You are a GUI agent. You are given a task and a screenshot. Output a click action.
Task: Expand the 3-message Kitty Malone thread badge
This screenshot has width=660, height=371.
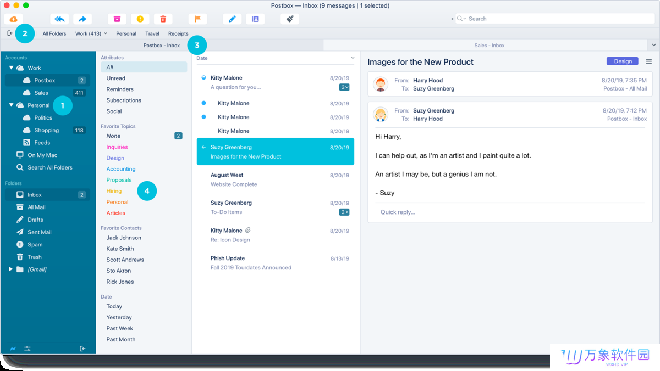[x=344, y=87]
